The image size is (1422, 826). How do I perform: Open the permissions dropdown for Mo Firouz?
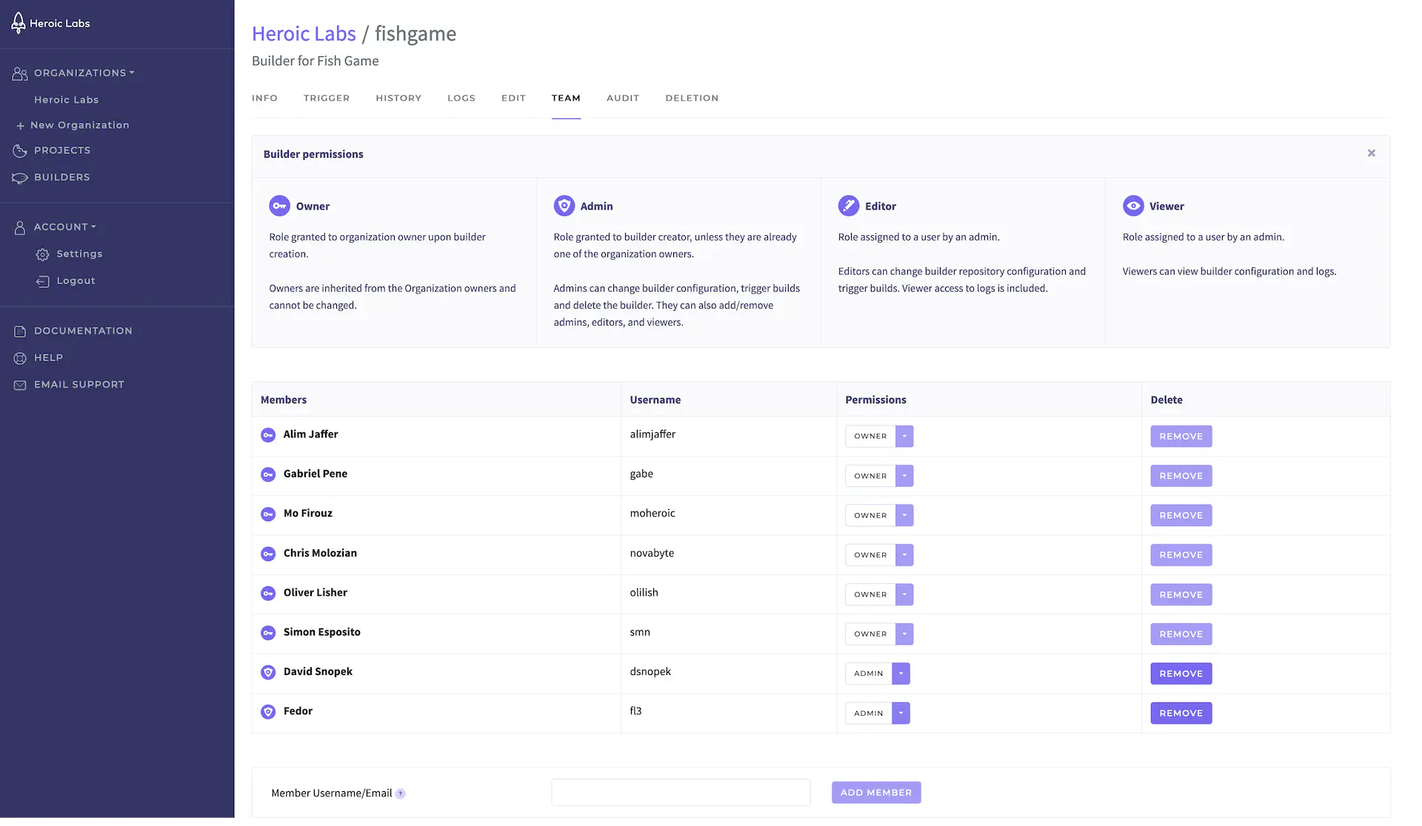point(904,516)
